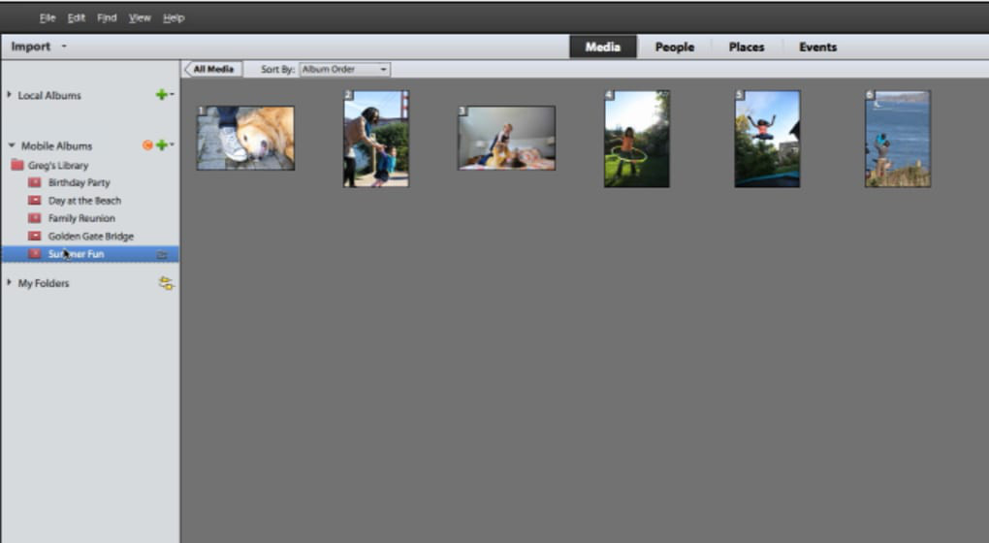Open the Golden Gate Bridge album
Image resolution: width=989 pixels, height=543 pixels.
pyautogui.click(x=91, y=236)
